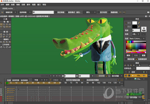
Task: Select the Text layer tool
Action: [7, 37]
